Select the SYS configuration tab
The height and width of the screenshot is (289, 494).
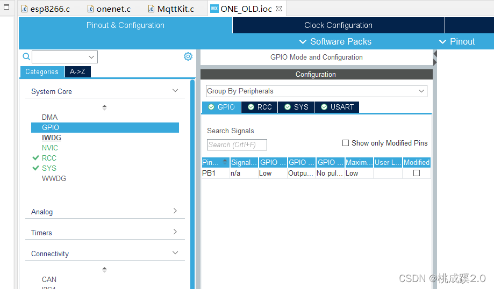coord(296,107)
